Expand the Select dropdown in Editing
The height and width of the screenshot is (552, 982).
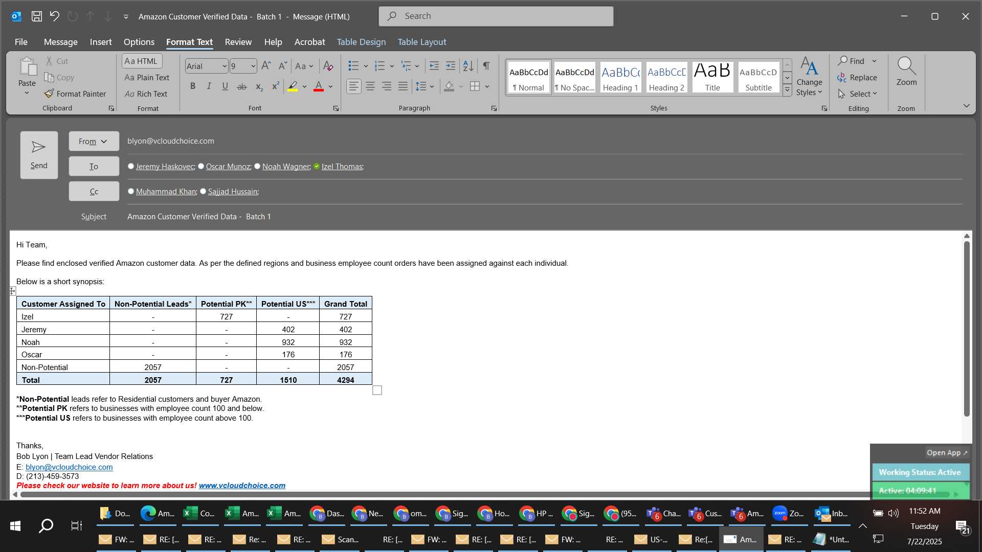pos(858,94)
